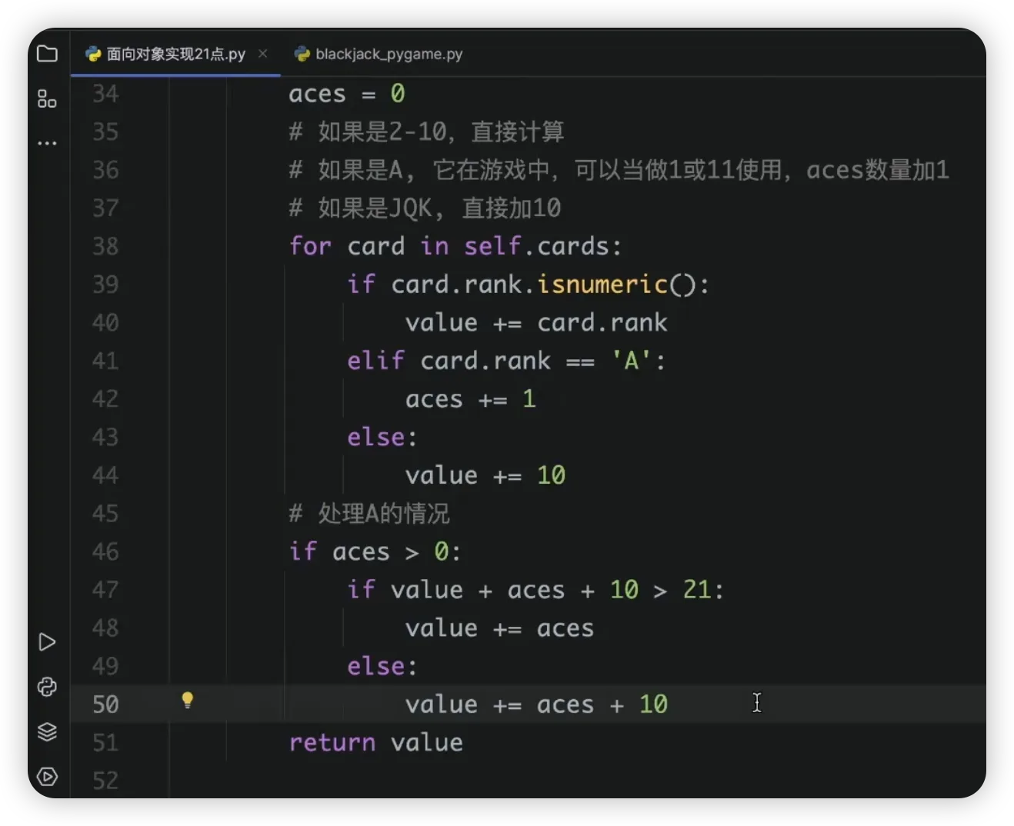This screenshot has height=826, width=1014.
Task: Click gutter line number 41
Action: (105, 361)
